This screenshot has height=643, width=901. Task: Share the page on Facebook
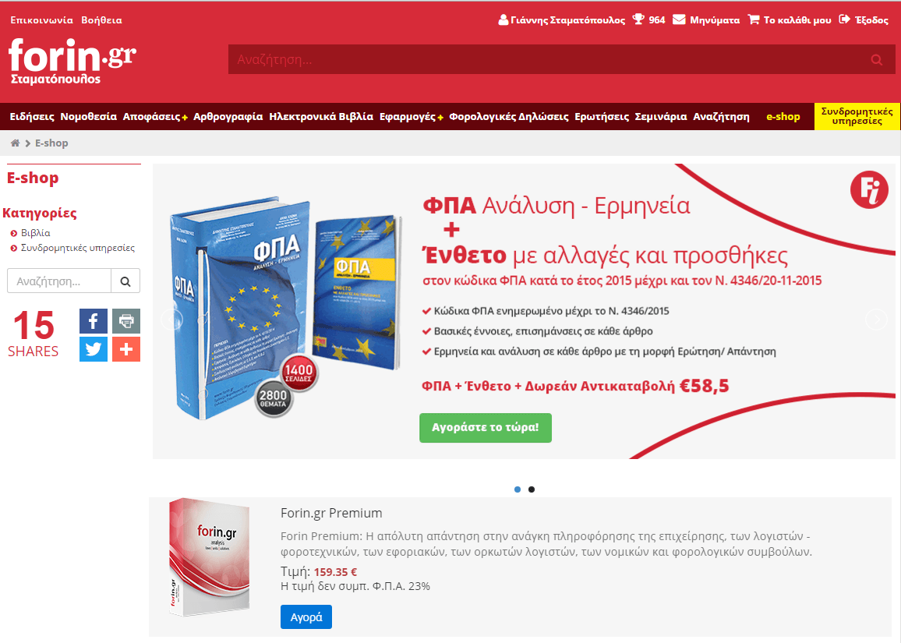[x=93, y=320]
